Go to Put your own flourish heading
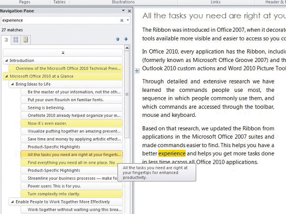The height and width of the screenshot is (214, 286). tap(71, 100)
